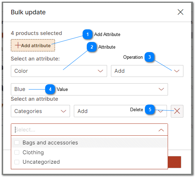Check the Bags and accessories checkbox
Screen dimensions: 196x178
[17, 143]
